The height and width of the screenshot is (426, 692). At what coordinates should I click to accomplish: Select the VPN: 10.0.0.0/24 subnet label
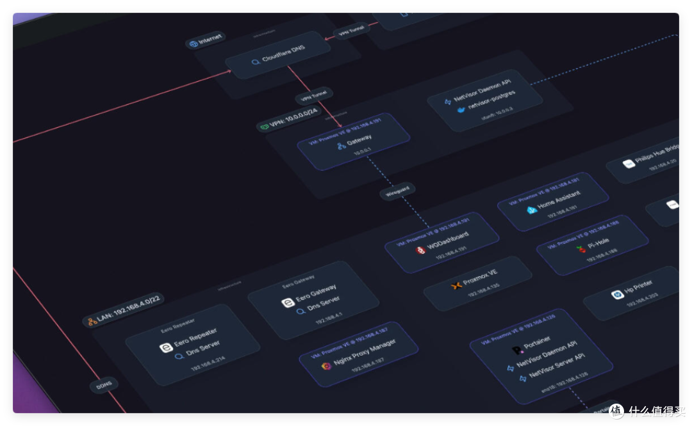[289, 118]
